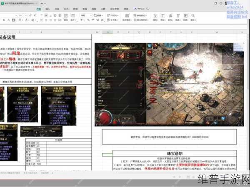Add a new sheet with bottom plus

pyautogui.click(x=52, y=173)
